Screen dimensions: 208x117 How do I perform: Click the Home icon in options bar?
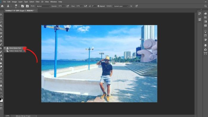click(2, 6)
